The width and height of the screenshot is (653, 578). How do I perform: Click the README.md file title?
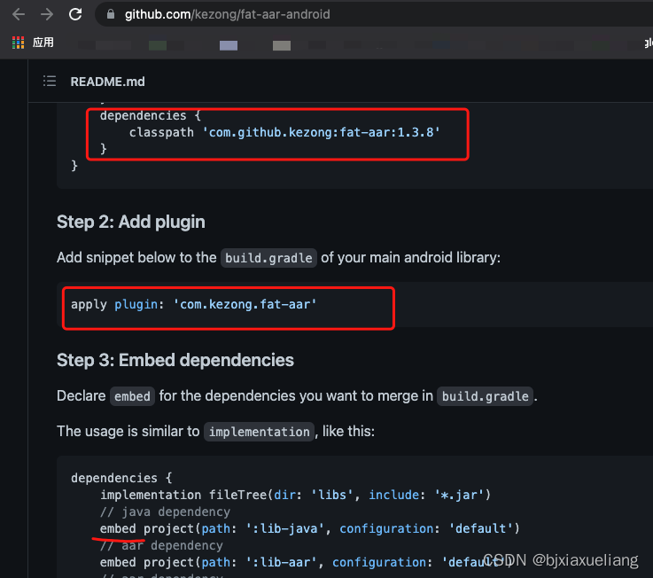point(107,82)
